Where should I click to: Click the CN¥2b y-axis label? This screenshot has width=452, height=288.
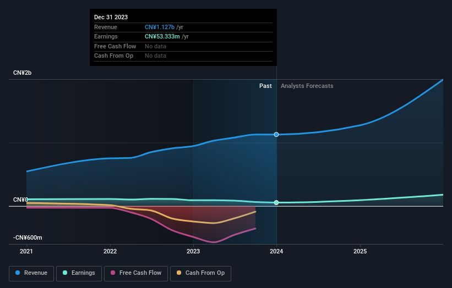pyautogui.click(x=22, y=73)
